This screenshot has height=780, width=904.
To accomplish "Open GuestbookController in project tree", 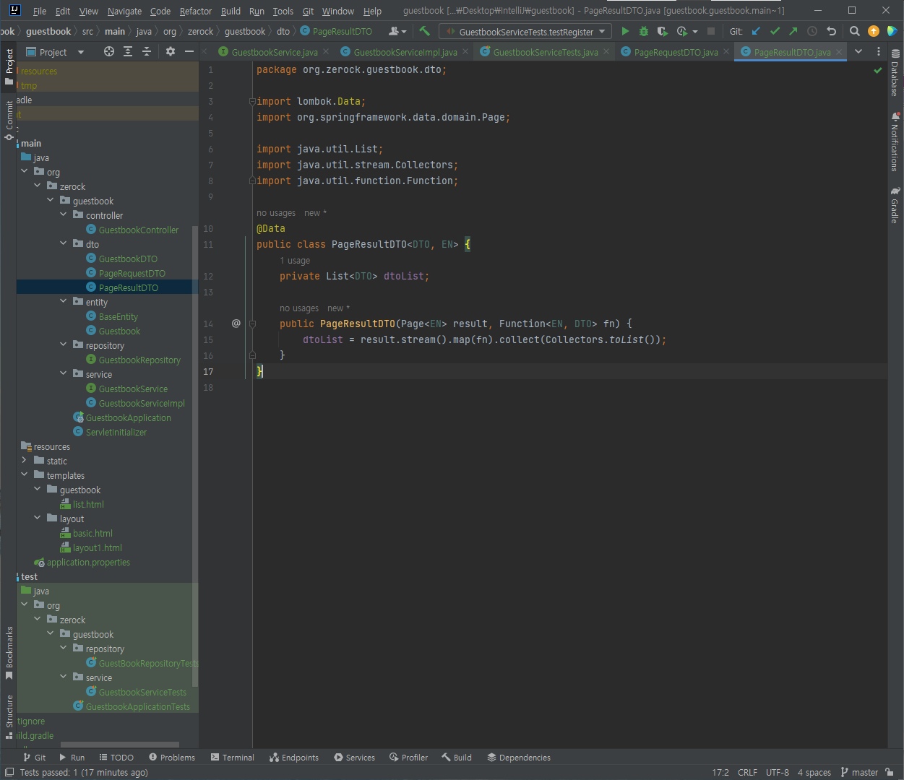I will click(139, 230).
